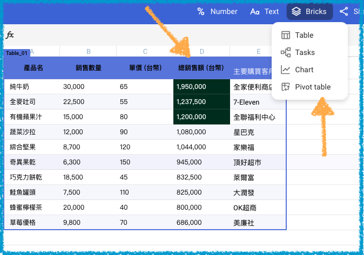Open the Bricks layers icon menu
The width and height of the screenshot is (364, 255).
coord(296,11)
